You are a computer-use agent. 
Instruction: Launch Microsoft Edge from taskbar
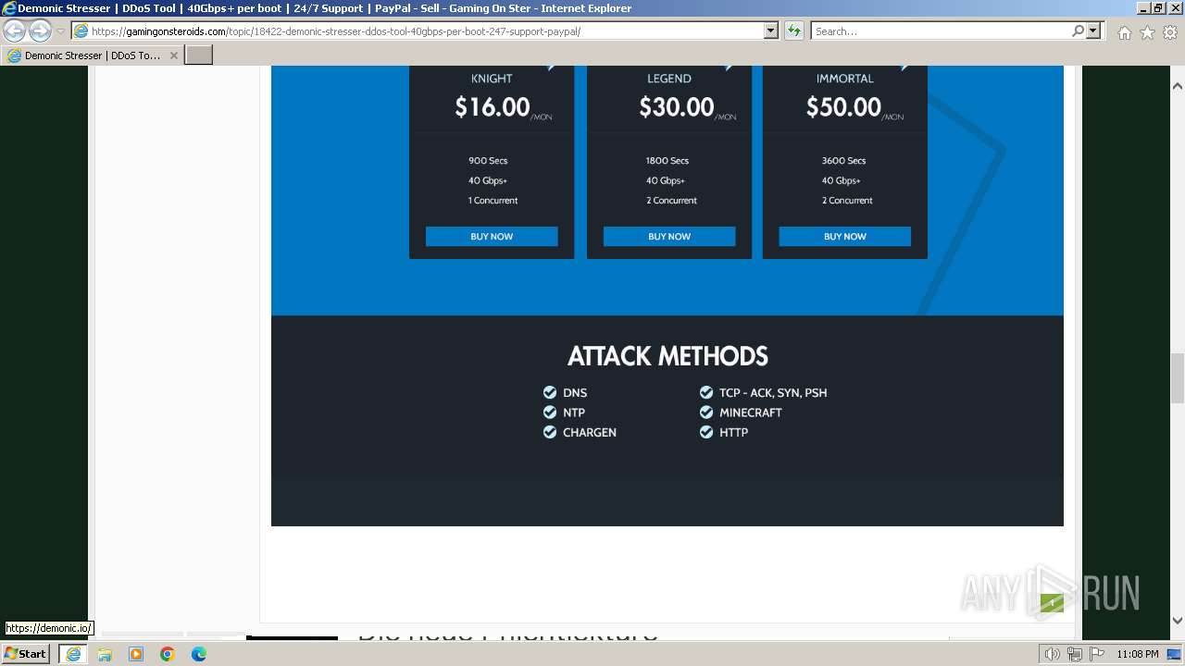click(199, 654)
